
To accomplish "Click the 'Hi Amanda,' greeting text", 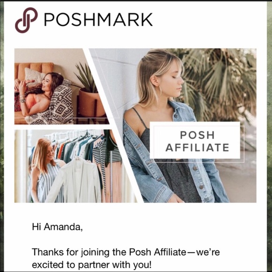I will tap(57, 227).
